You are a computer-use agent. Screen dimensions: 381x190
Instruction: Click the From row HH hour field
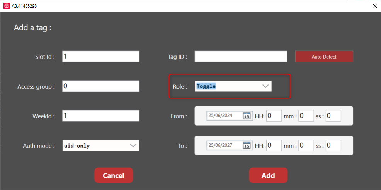pyautogui.click(x=274, y=116)
